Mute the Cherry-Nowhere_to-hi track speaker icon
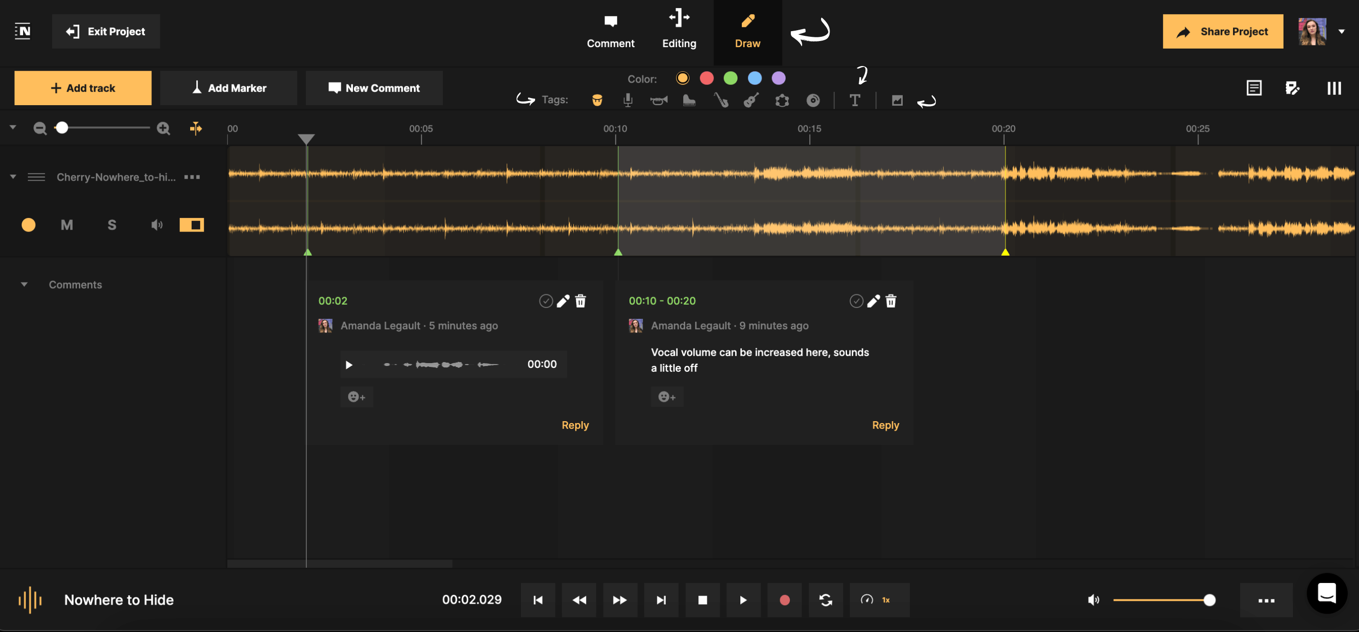Screen dimensions: 1359x632 (x=156, y=225)
